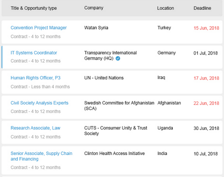Open the Civil Society Analysis Experts link
The height and width of the screenshot is (177, 224).
click(39, 103)
